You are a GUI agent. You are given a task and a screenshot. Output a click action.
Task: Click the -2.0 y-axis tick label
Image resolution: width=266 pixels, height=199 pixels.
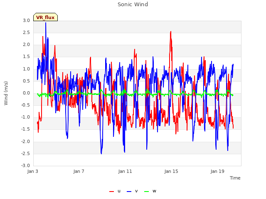pyautogui.click(x=25, y=141)
